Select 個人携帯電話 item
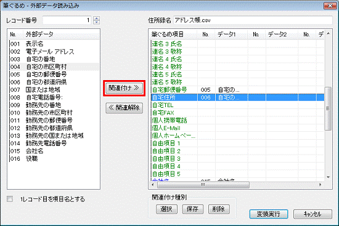 click(237, 120)
